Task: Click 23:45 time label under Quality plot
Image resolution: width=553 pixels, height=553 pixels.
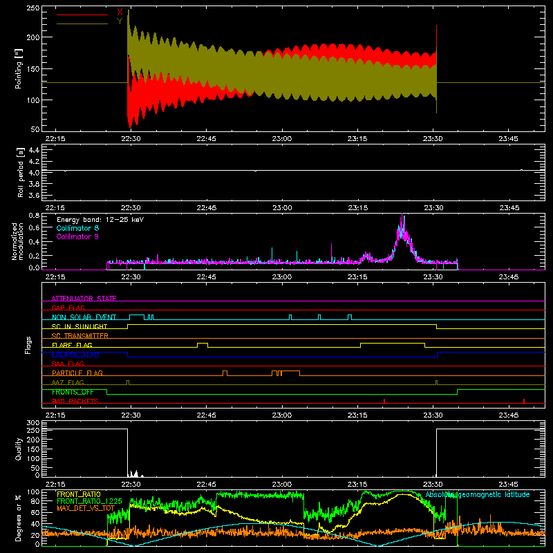Action: pyautogui.click(x=509, y=485)
